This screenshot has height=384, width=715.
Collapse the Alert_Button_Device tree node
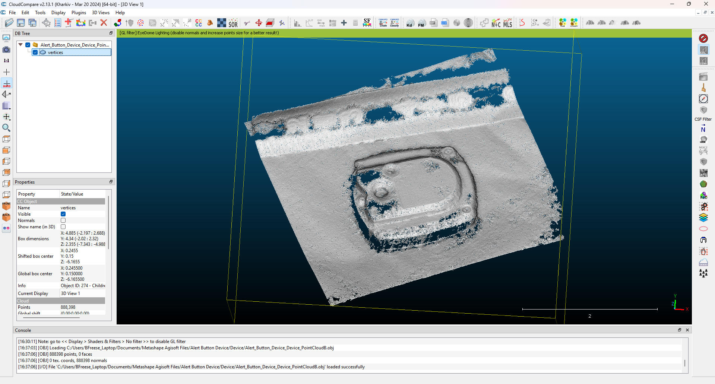coord(20,45)
